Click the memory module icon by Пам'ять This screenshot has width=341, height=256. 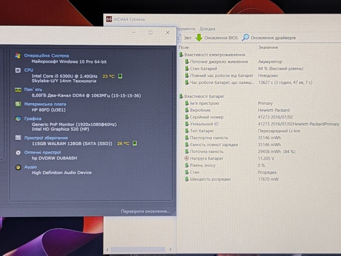18,90
